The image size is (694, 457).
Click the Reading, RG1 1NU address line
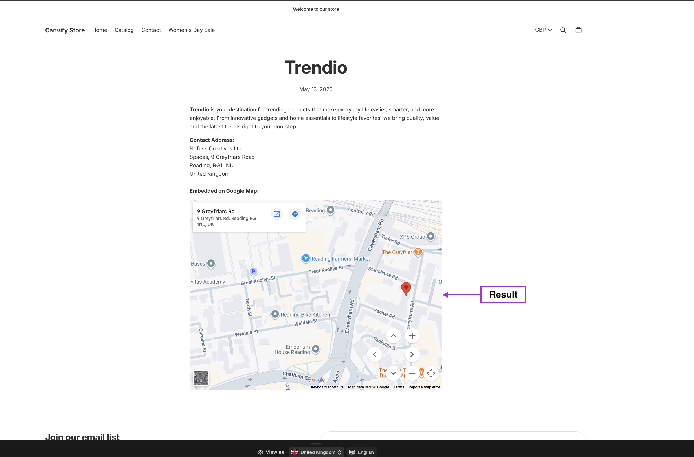coord(211,165)
